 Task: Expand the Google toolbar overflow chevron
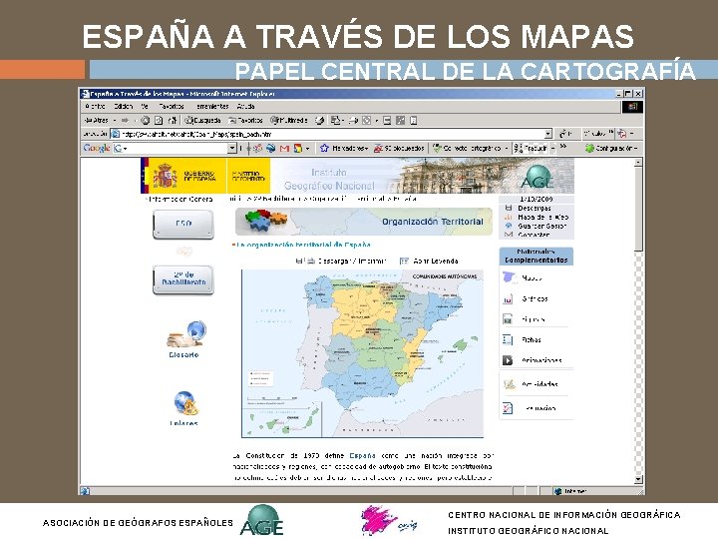pos(563,147)
